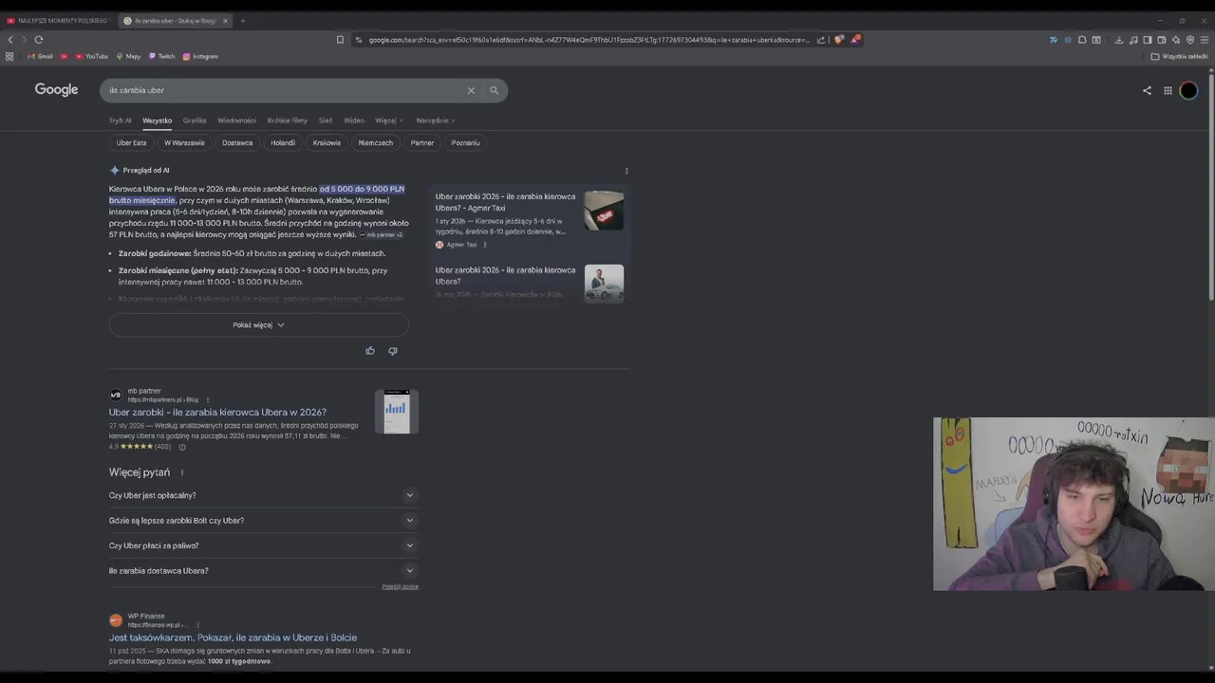Image resolution: width=1215 pixels, height=683 pixels.
Task: Open the media control music note icon
Action: [1133, 40]
